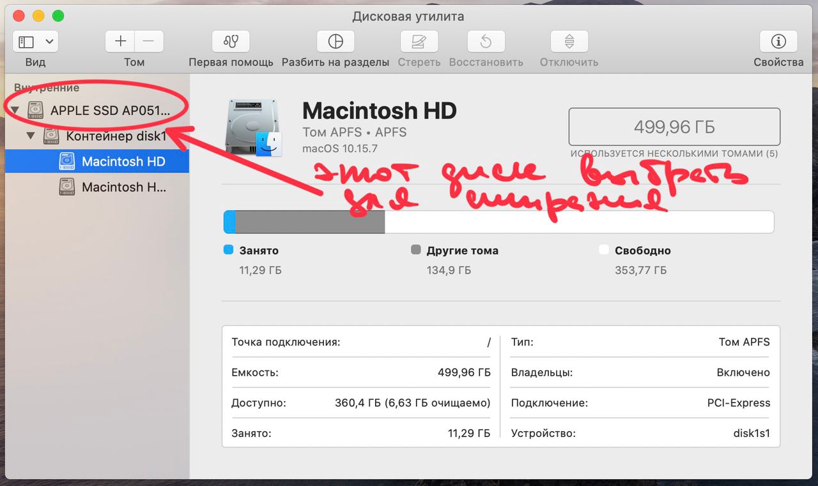The height and width of the screenshot is (486, 818).
Task: Add a volume with plus button
Action: 120,42
